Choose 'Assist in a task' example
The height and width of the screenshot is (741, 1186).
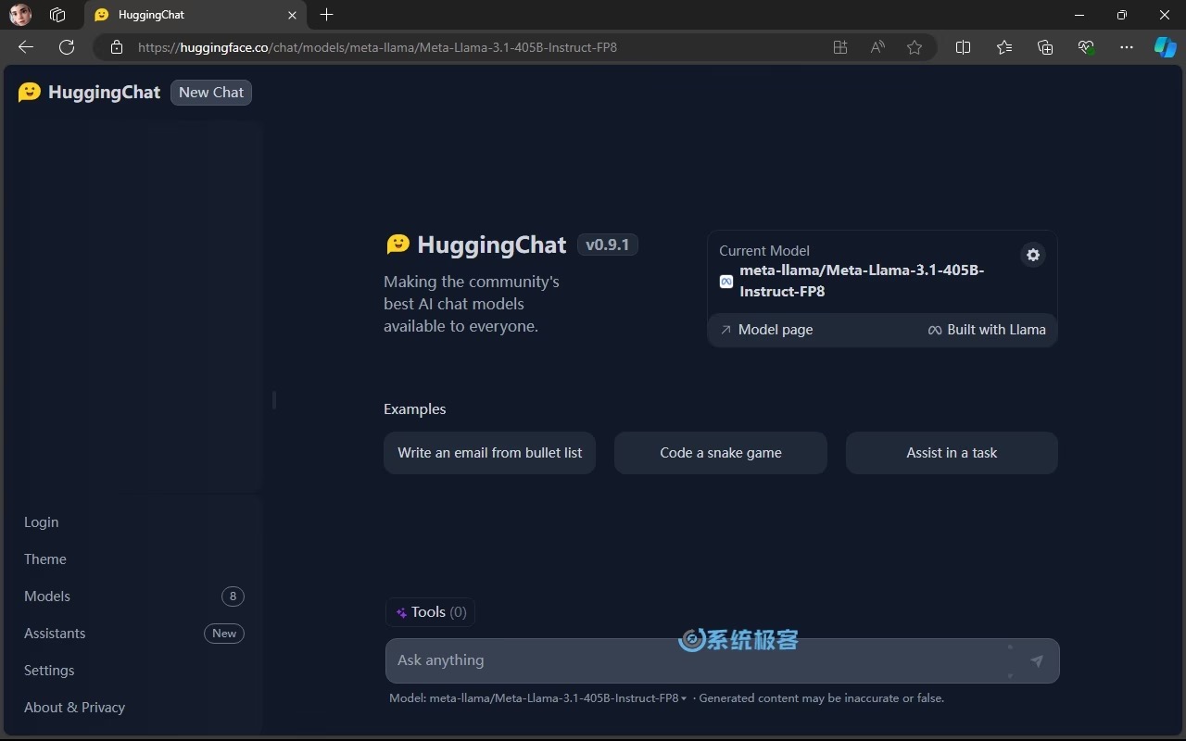click(952, 453)
